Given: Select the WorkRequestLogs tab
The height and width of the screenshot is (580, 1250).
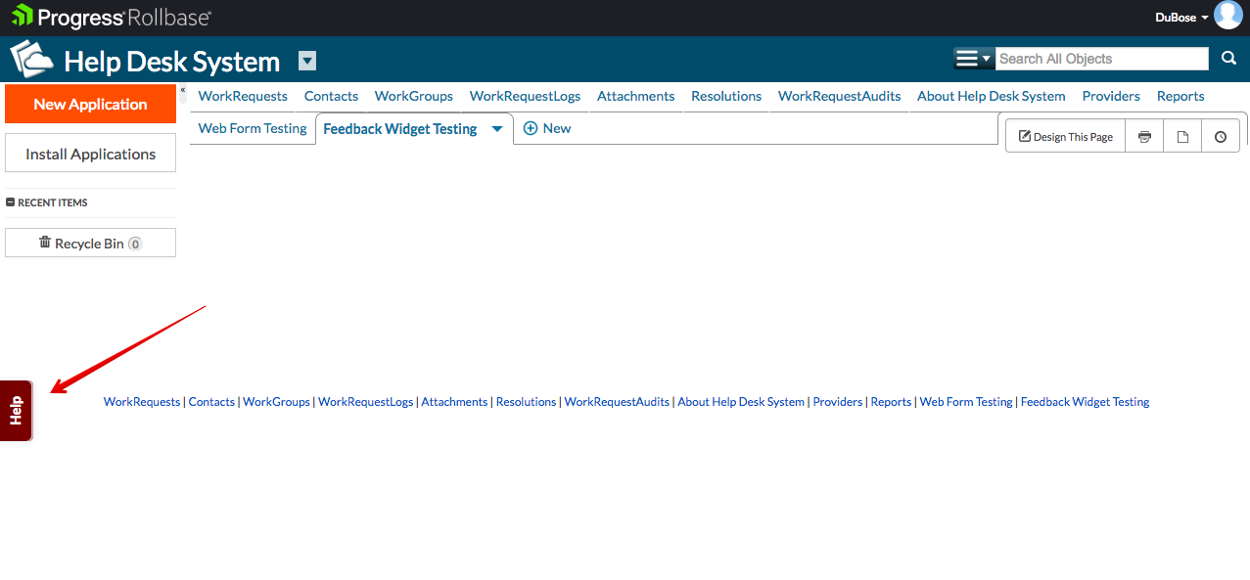Looking at the screenshot, I should [525, 96].
